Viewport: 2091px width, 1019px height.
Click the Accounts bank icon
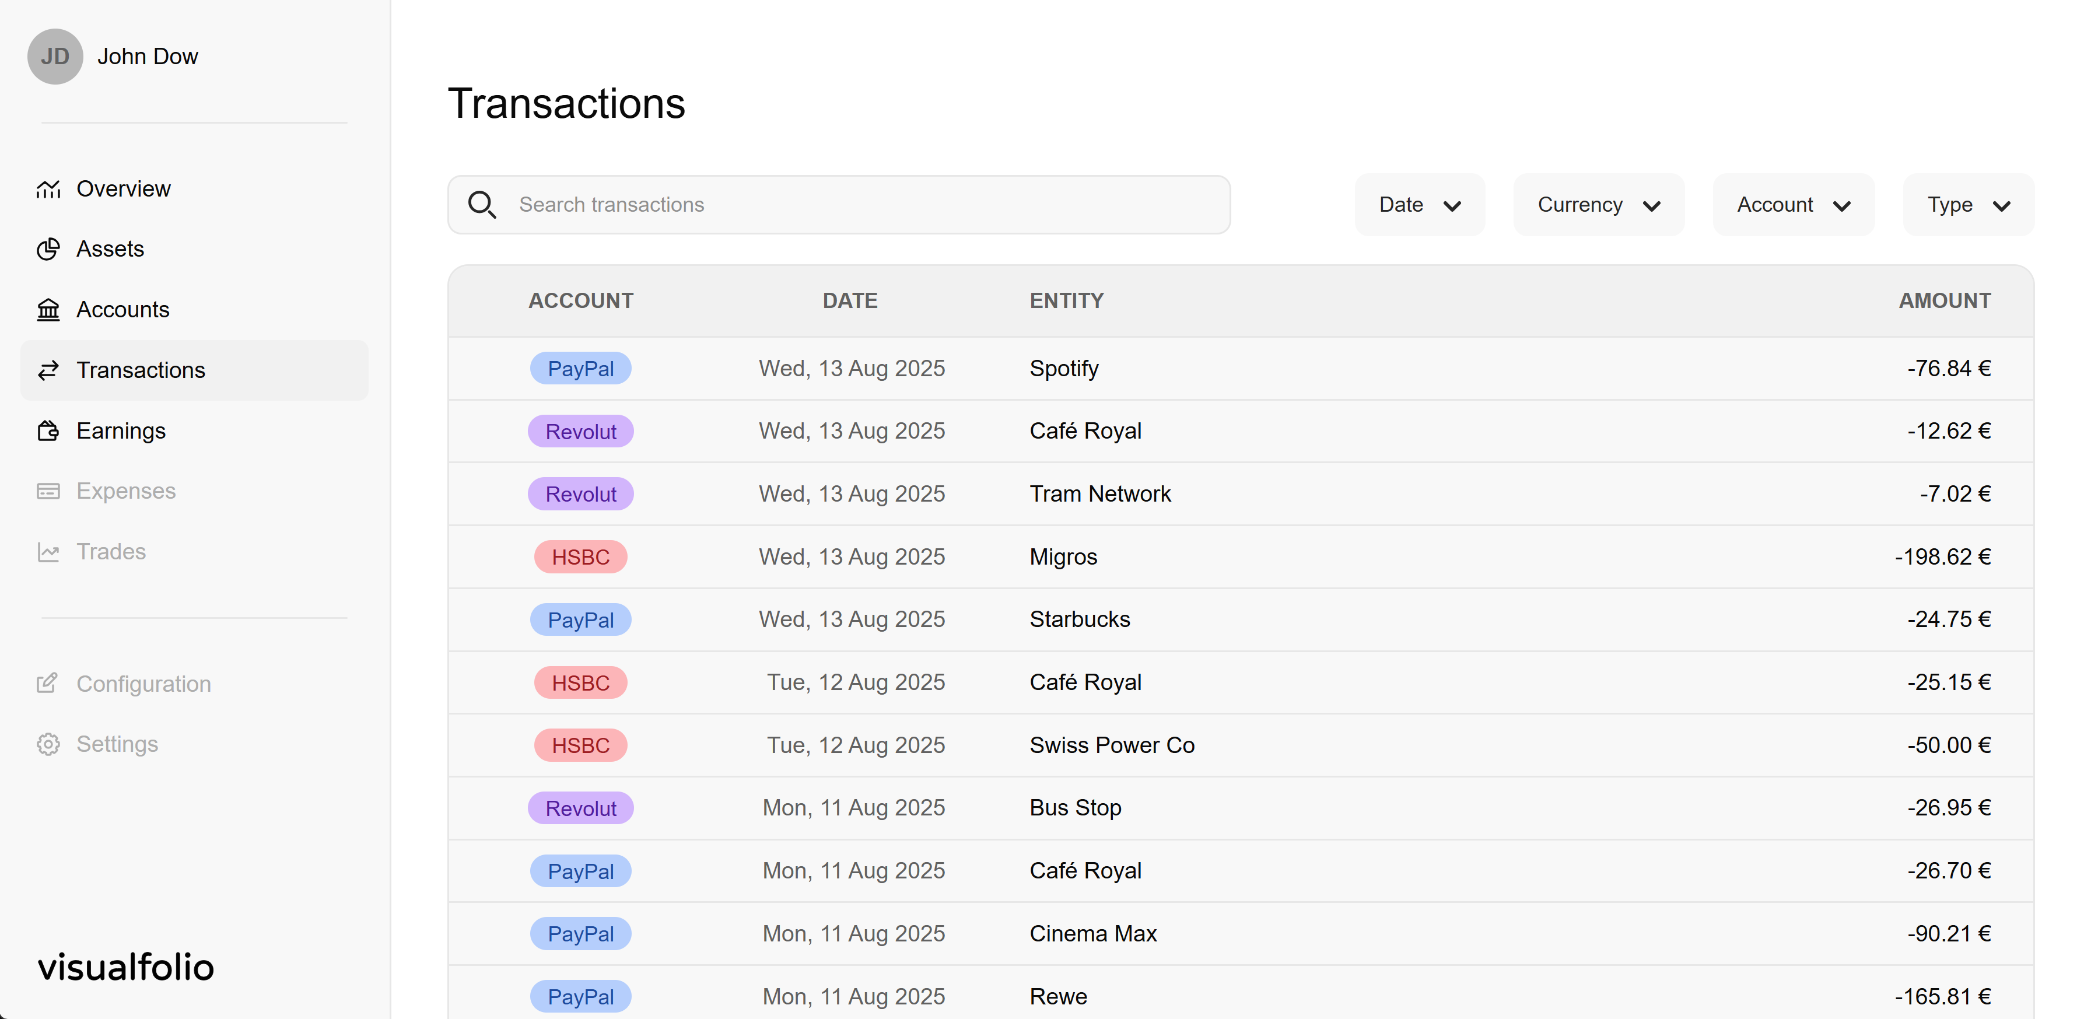(x=49, y=309)
